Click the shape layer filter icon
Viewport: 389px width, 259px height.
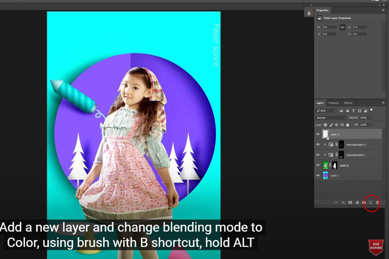coord(360,111)
